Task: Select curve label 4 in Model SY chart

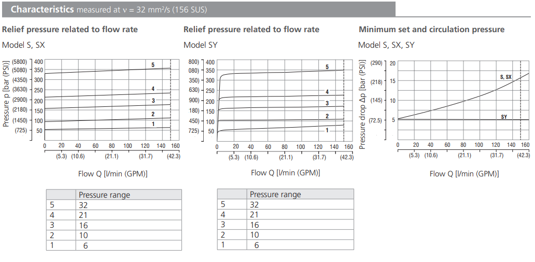Action: click(327, 92)
